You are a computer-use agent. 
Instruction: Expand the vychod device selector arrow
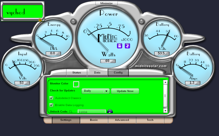click(40, 20)
